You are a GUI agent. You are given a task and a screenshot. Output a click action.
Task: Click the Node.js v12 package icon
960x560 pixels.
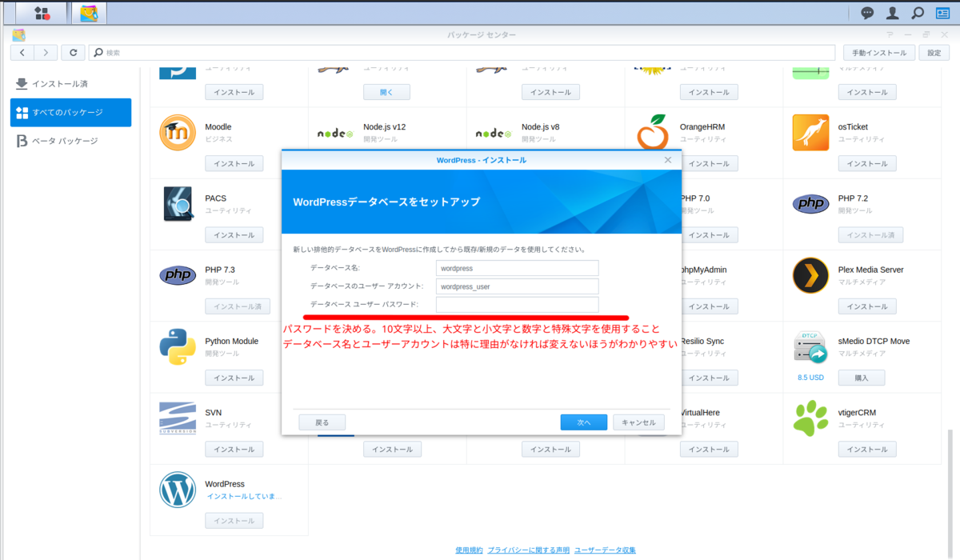[x=336, y=133]
